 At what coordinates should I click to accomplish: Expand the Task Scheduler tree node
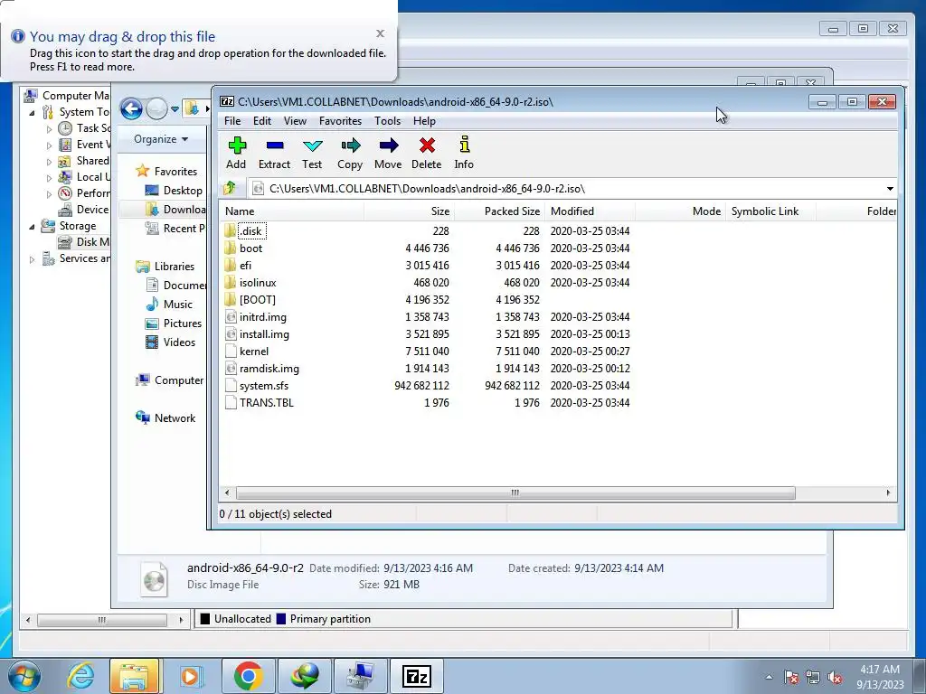click(x=49, y=128)
